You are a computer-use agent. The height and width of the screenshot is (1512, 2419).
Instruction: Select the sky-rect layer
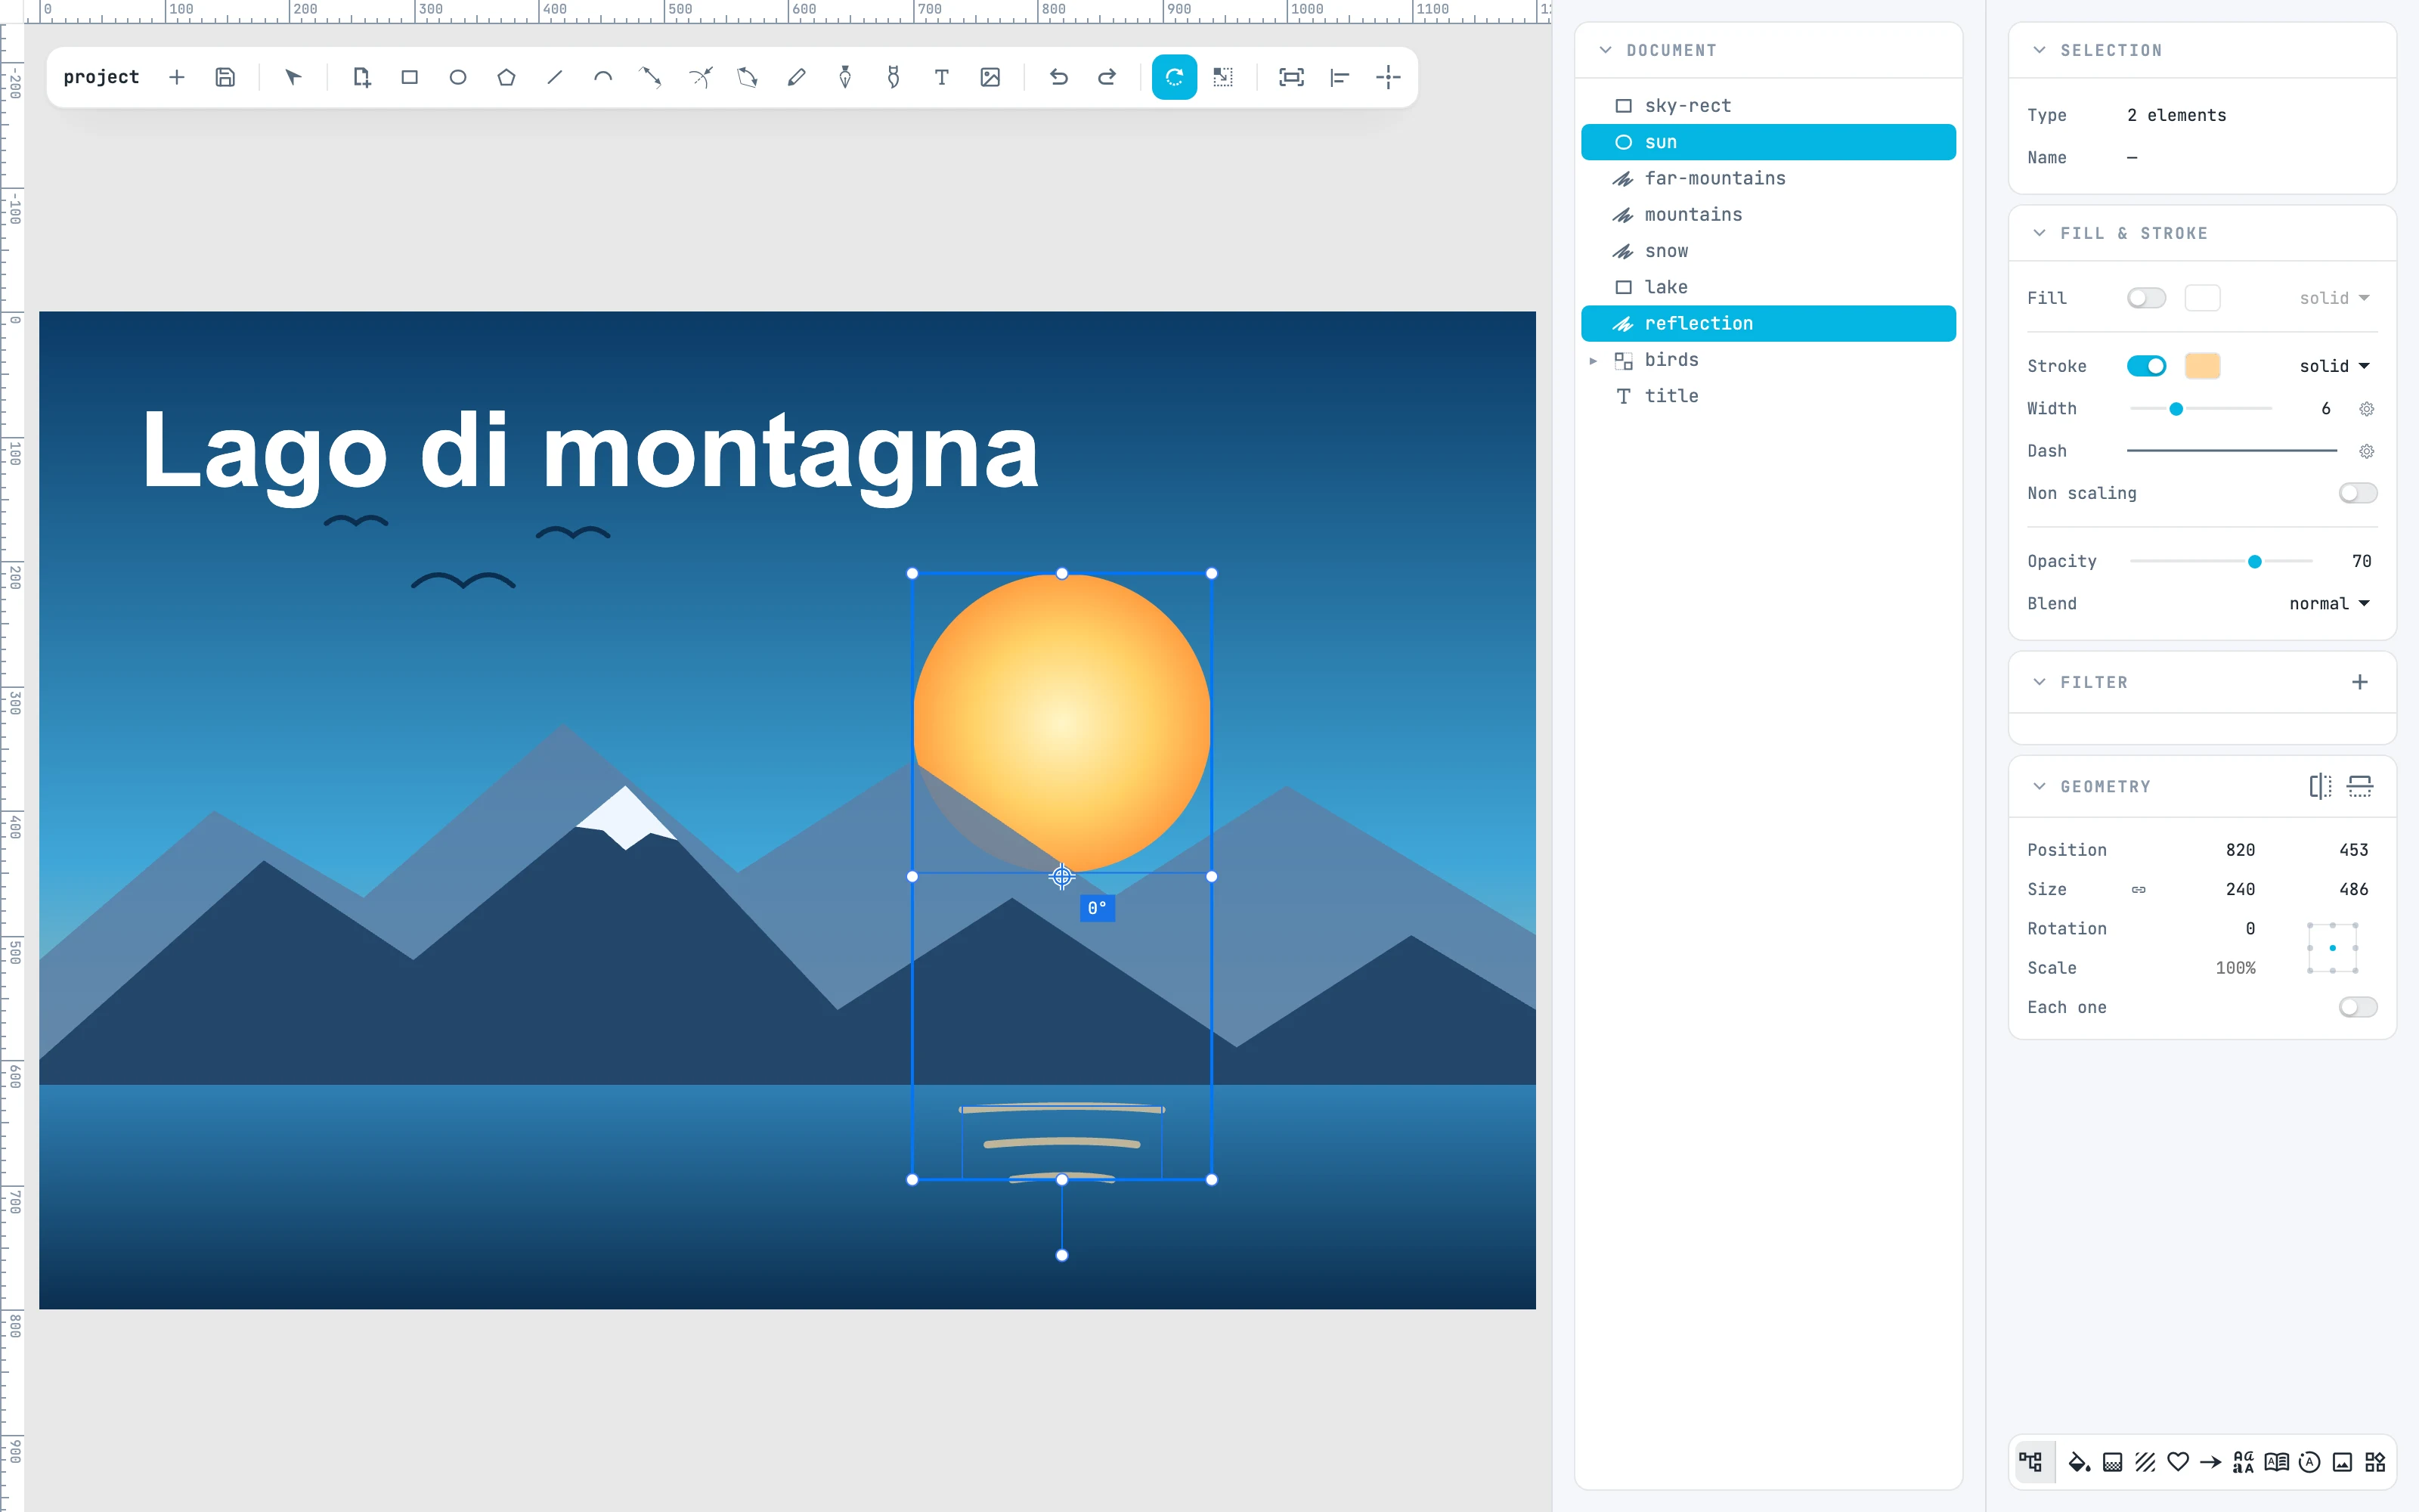[1768, 105]
